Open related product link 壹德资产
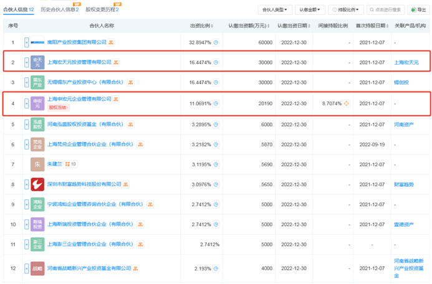Image resolution: width=432 pixels, height=284 pixels. (x=404, y=224)
